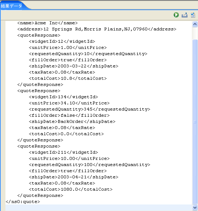Click the requestedQuantity 10 line
The width and height of the screenshot is (198, 211).
tap(88, 54)
